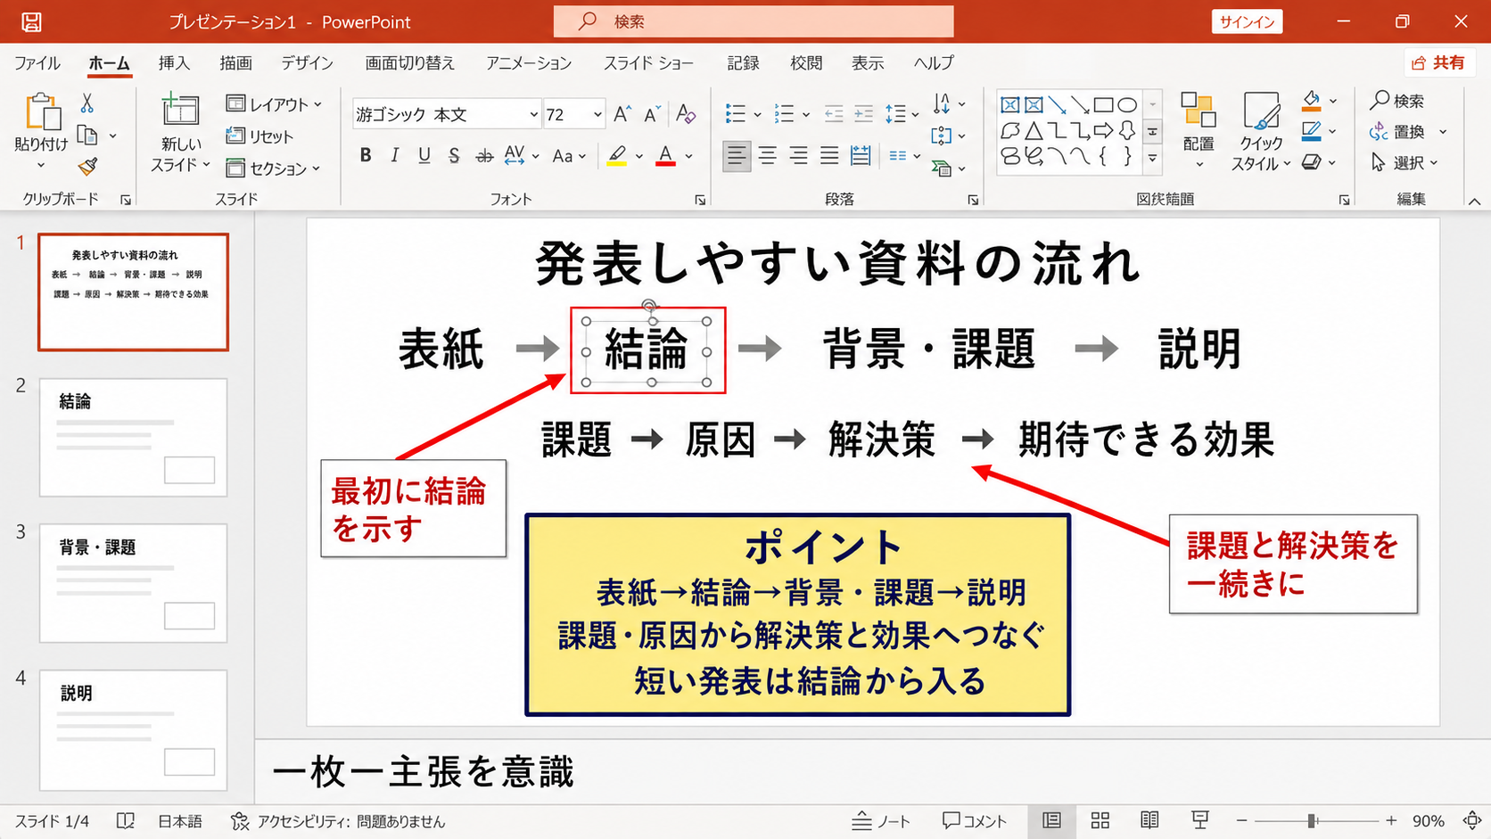Expand the shapes gallery more arrow
The image size is (1491, 839).
pos(1153,159)
